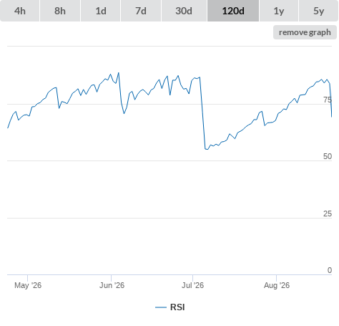The width and height of the screenshot is (339, 326).
Task: Click the Aug '26 axis label
Action: click(x=277, y=285)
